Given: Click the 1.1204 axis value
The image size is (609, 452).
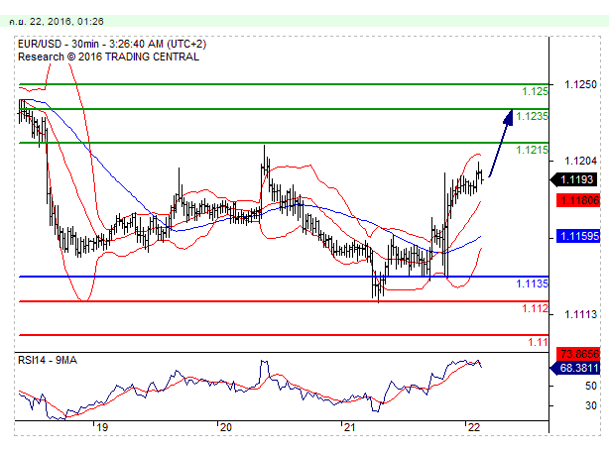Looking at the screenshot, I should pos(580,161).
